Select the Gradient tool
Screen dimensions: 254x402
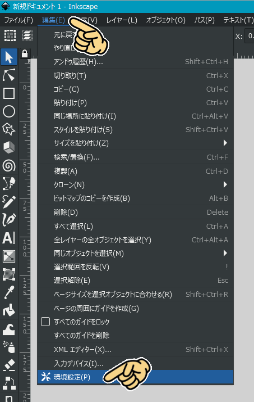pyautogui.click(x=9, y=256)
